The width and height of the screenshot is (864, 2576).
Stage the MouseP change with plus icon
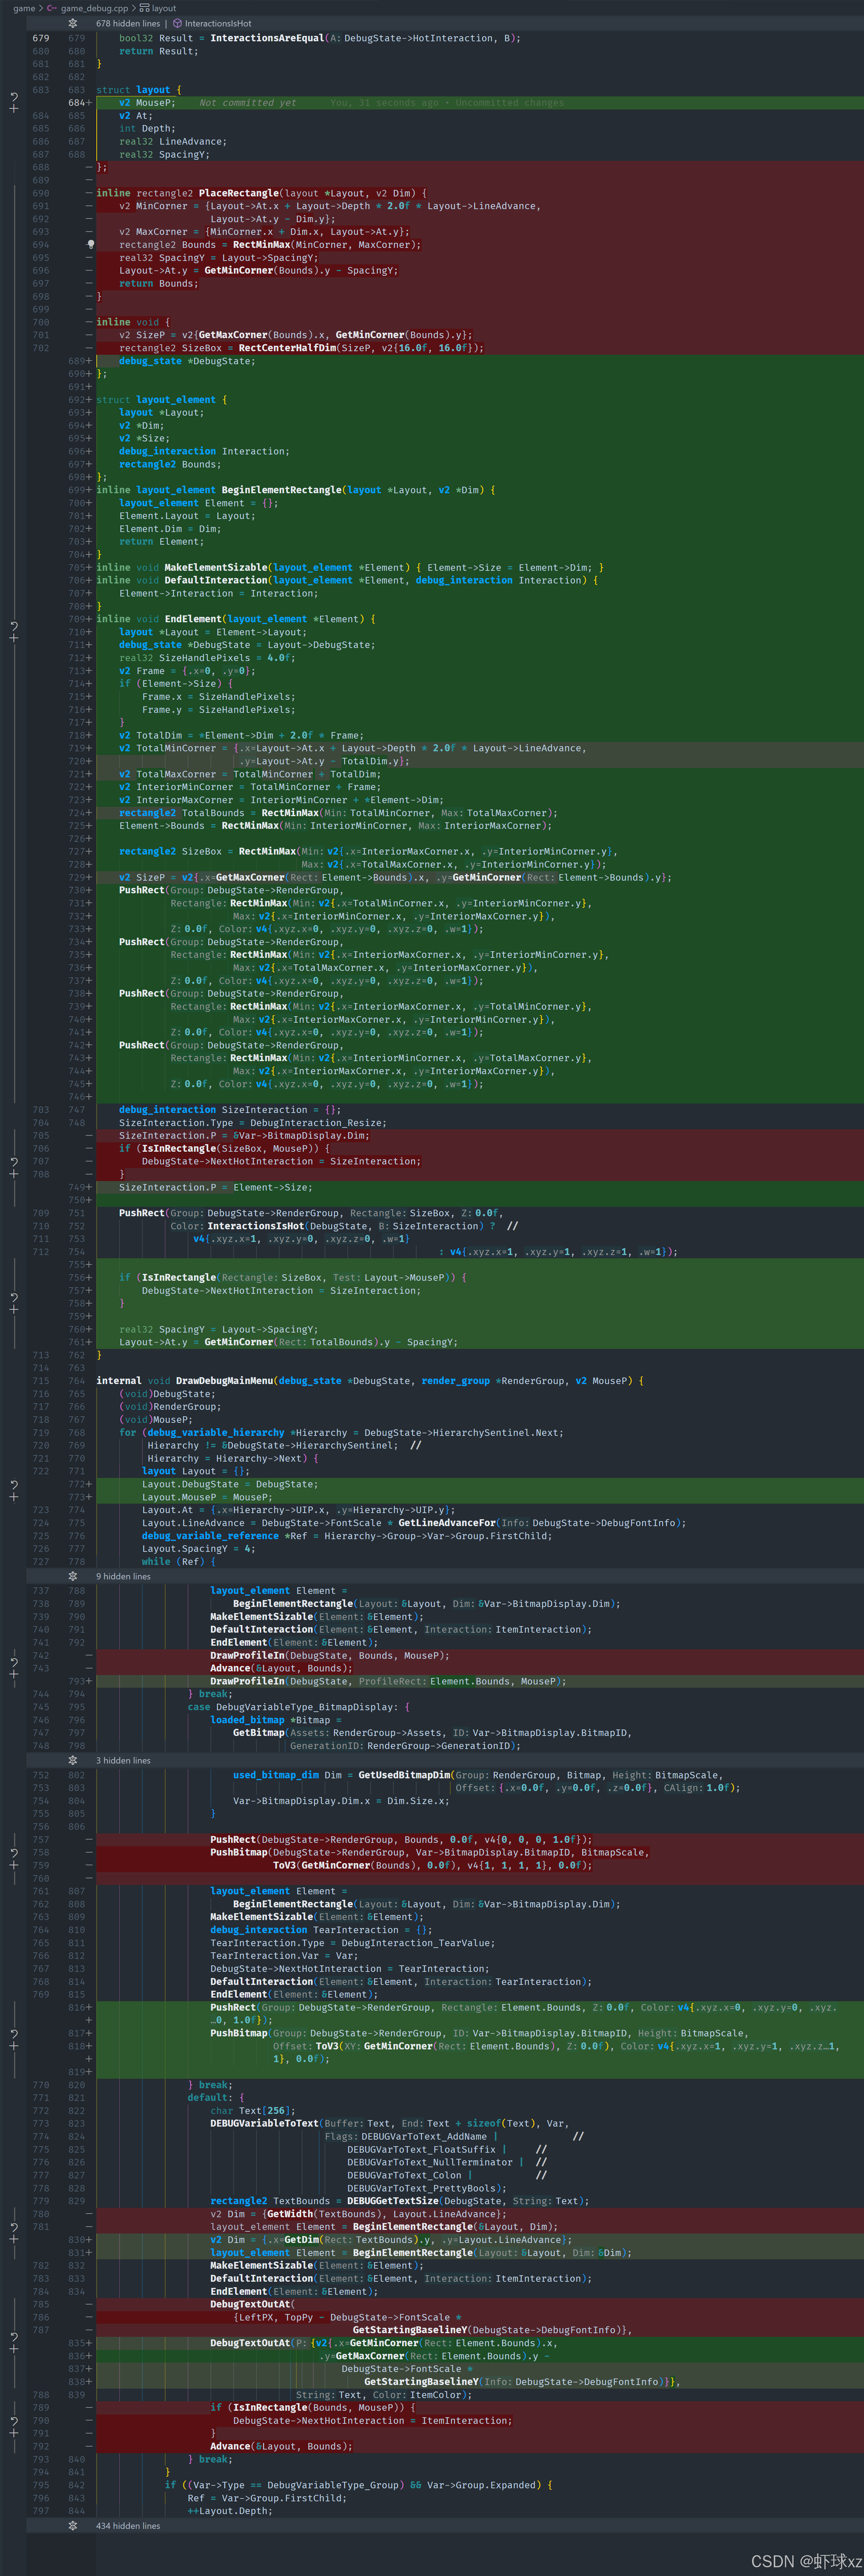coord(14,108)
